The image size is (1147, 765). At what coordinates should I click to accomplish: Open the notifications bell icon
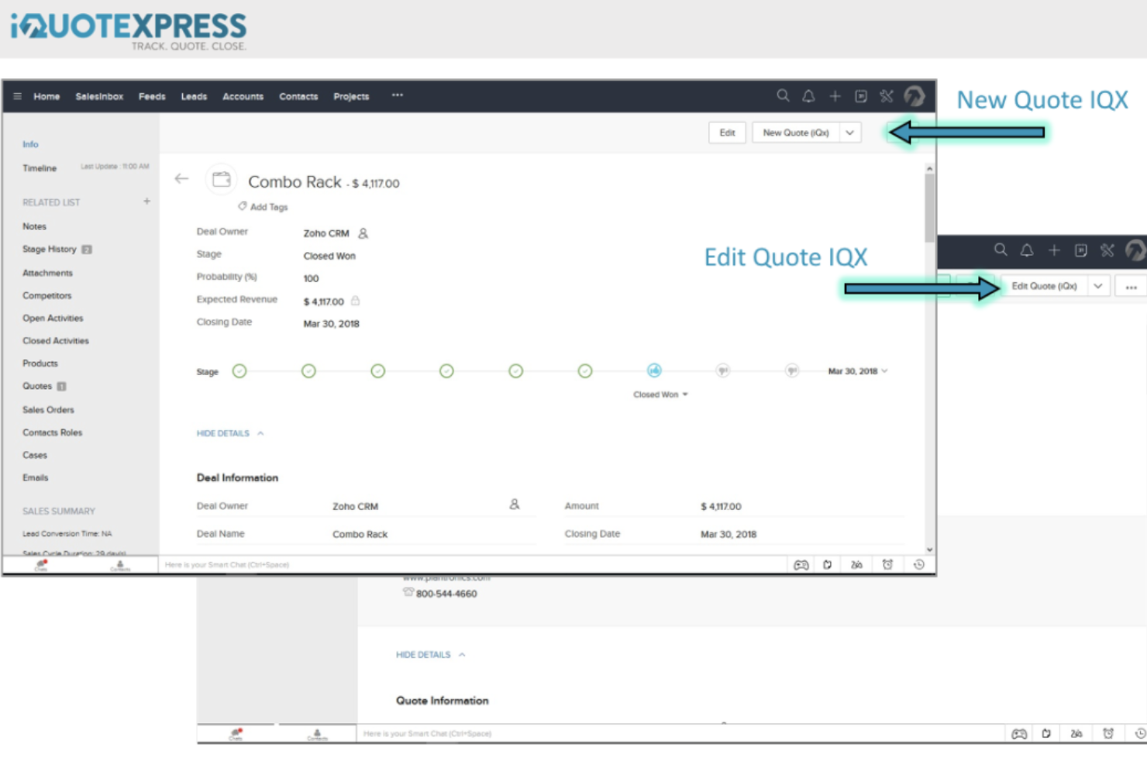click(808, 95)
